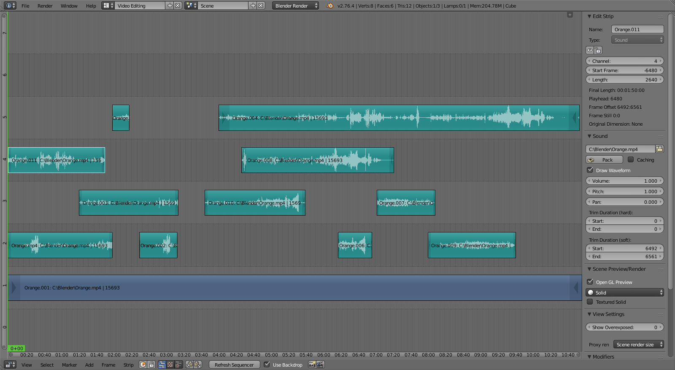The height and width of the screenshot is (370, 675).
Task: Click the strip Name field Orange.011
Action: tap(637, 30)
